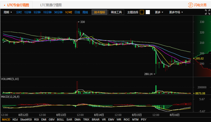211x122 pixels.
Task: Select the BOLL indicator
Action: point(60,120)
